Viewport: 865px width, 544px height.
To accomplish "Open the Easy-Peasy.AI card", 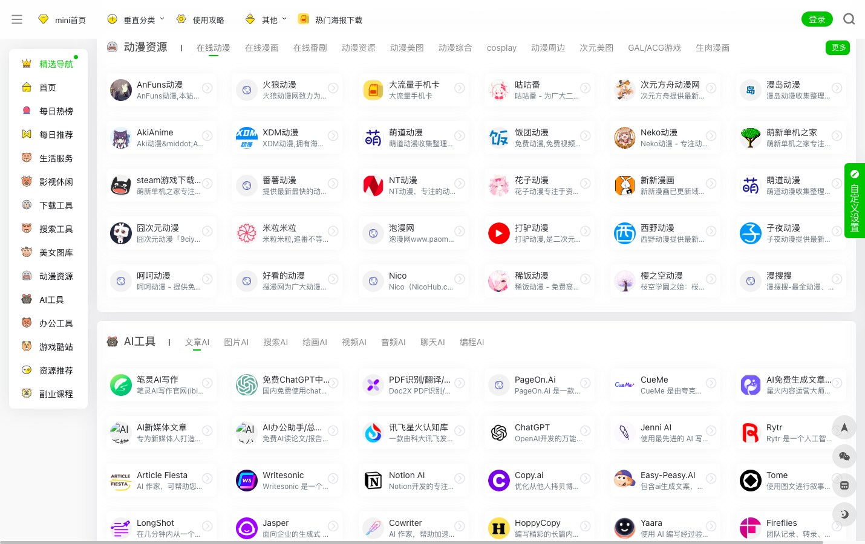I will click(x=665, y=481).
